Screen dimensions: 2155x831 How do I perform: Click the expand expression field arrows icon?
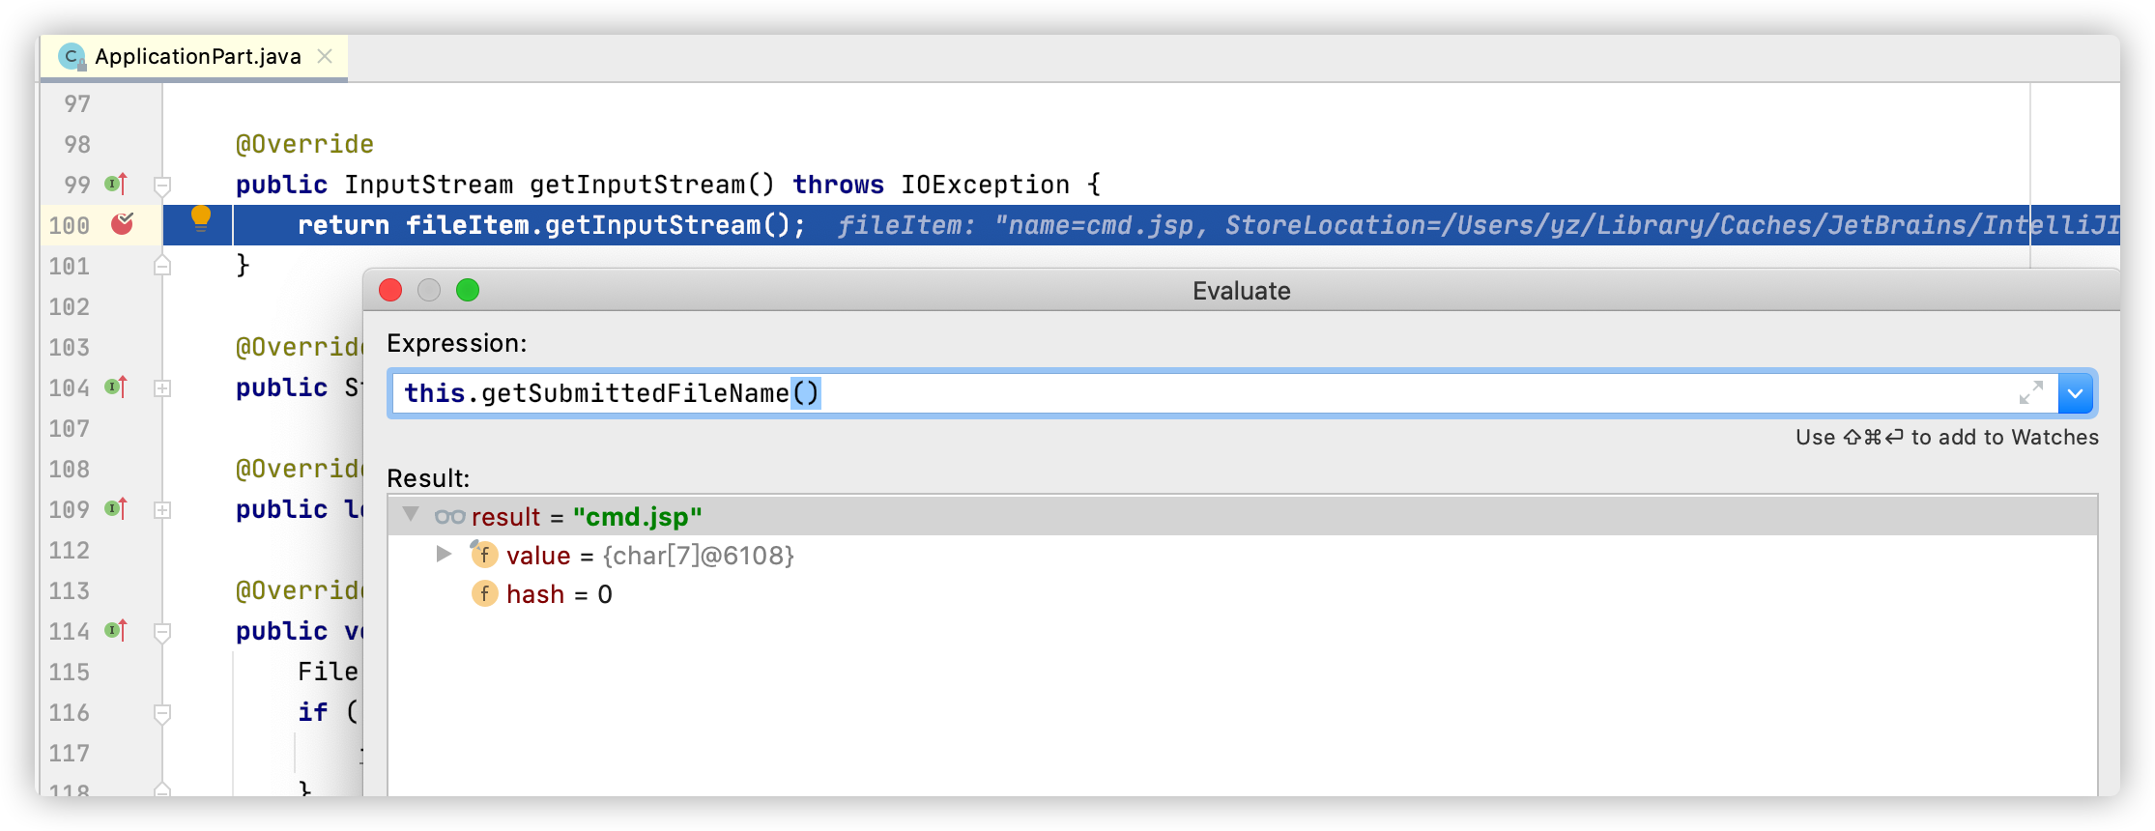coord(2030,392)
